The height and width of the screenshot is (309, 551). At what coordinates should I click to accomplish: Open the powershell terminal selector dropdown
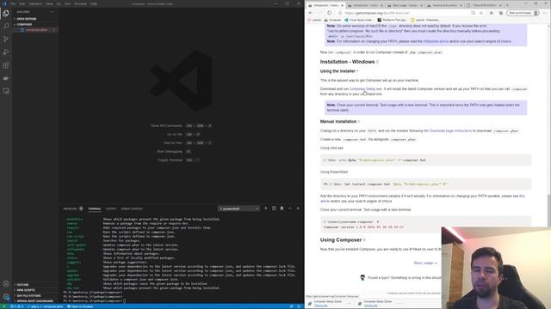click(238, 209)
